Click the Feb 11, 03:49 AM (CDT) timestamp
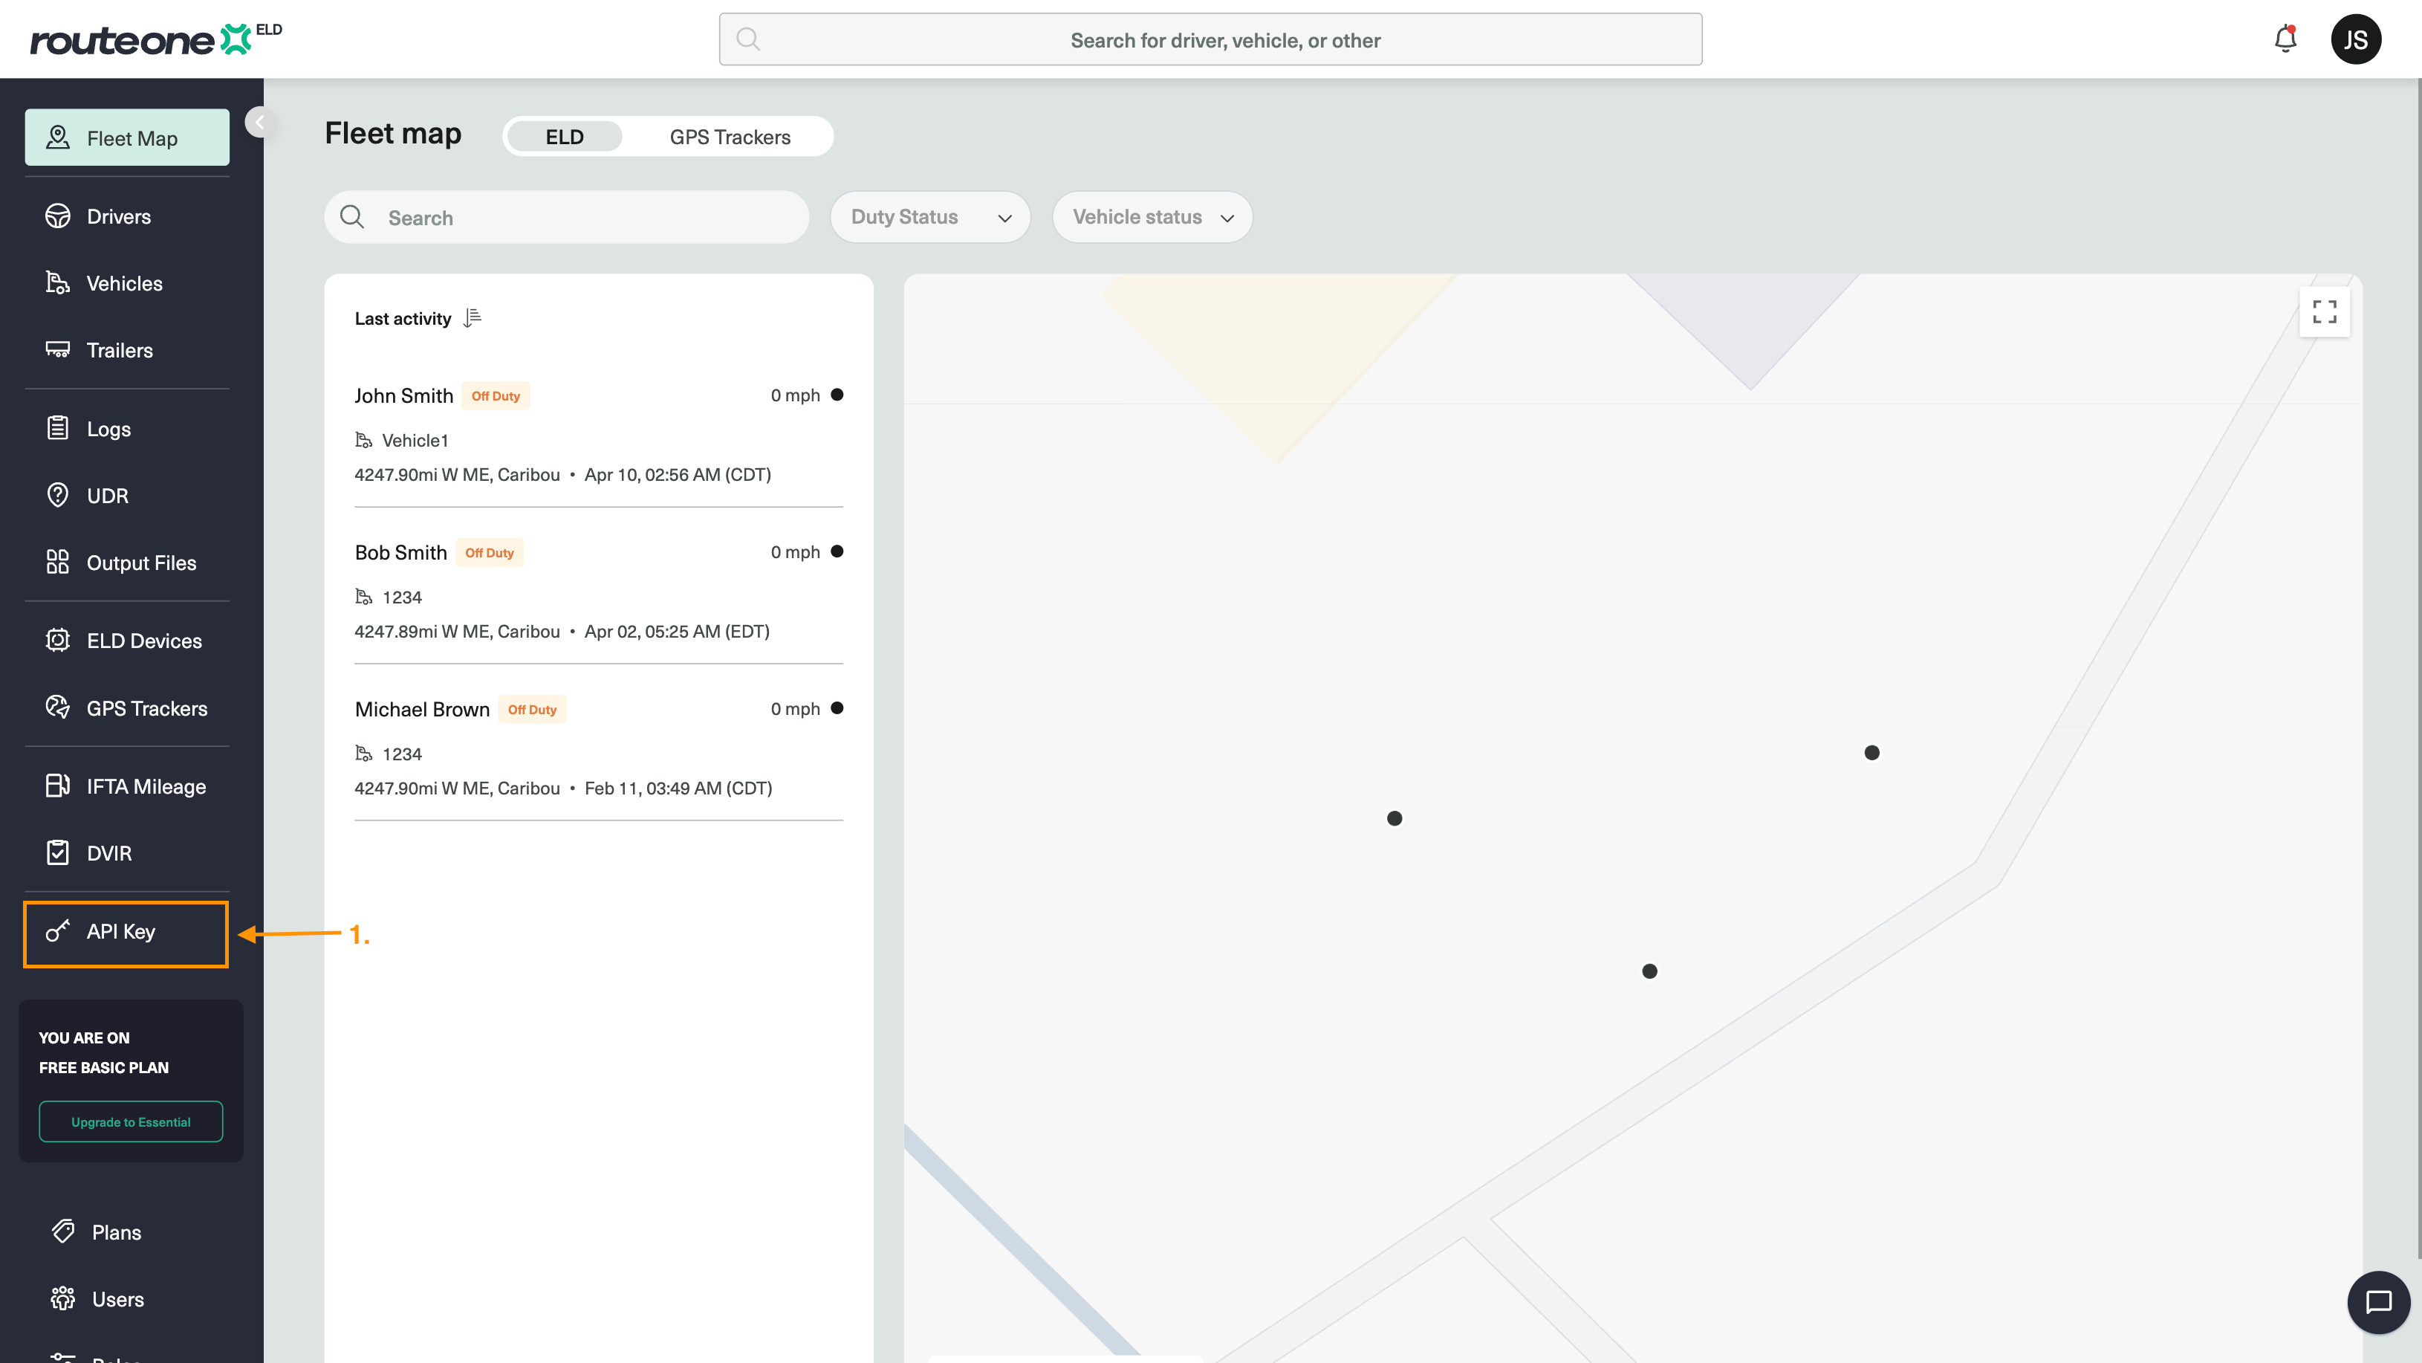 click(678, 789)
